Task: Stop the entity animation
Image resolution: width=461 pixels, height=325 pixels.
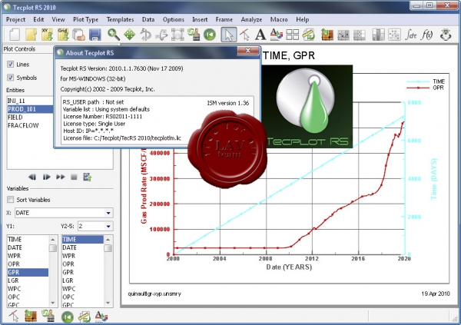Action: pos(74,177)
